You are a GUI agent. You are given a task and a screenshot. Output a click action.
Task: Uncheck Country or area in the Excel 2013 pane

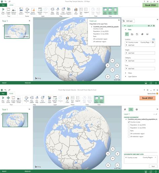point(129,122)
